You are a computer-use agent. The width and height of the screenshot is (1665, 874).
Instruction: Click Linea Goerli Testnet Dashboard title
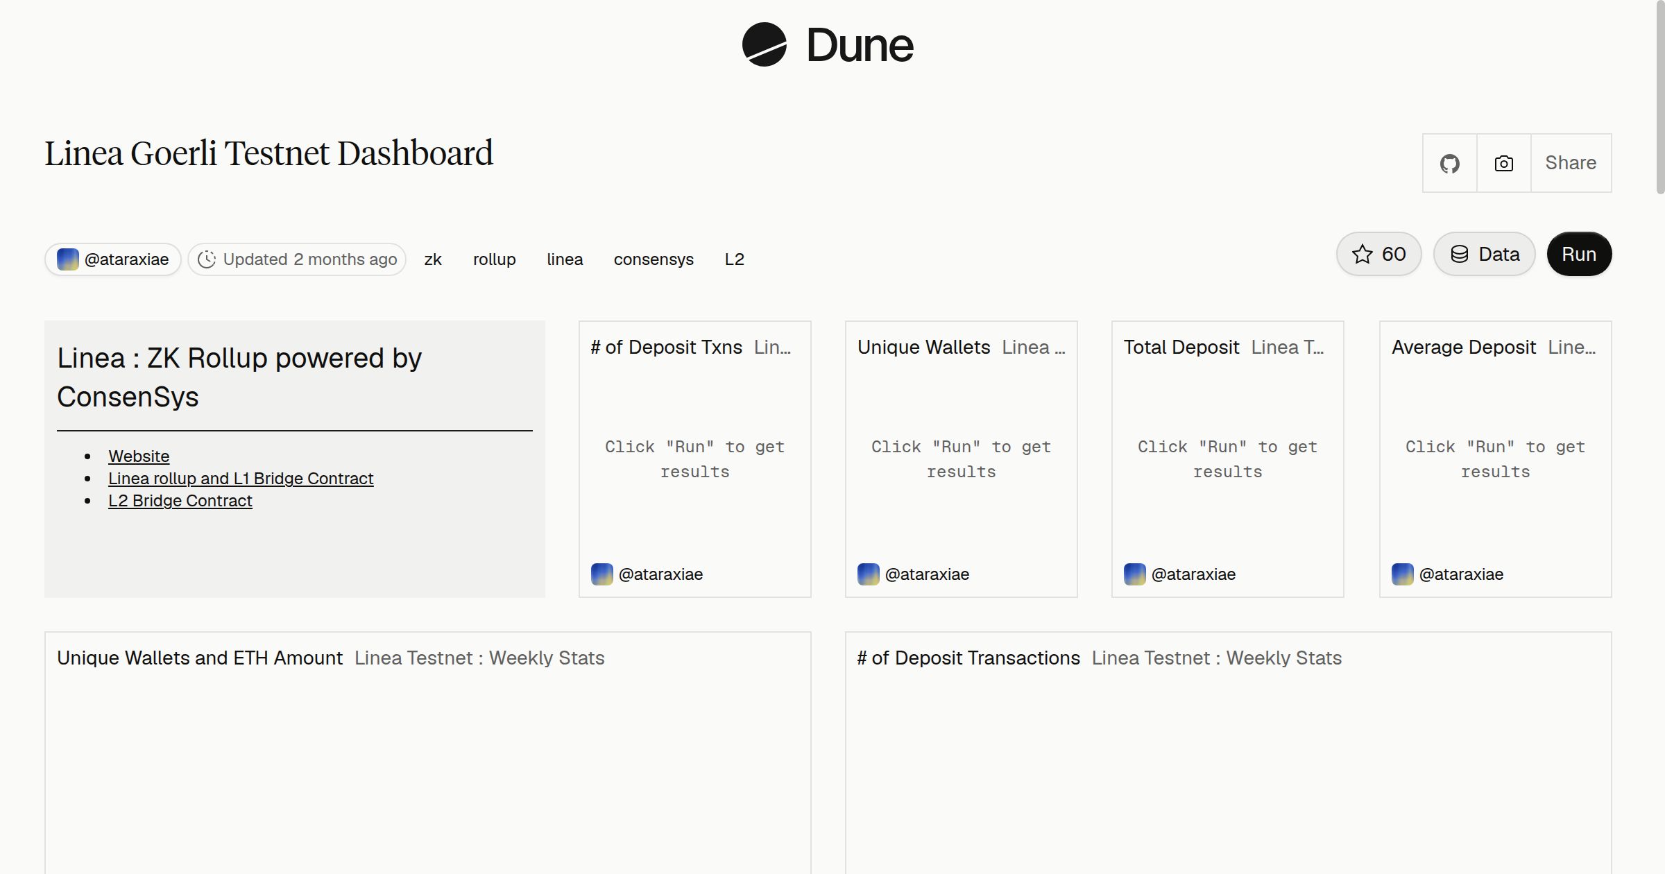click(x=269, y=153)
